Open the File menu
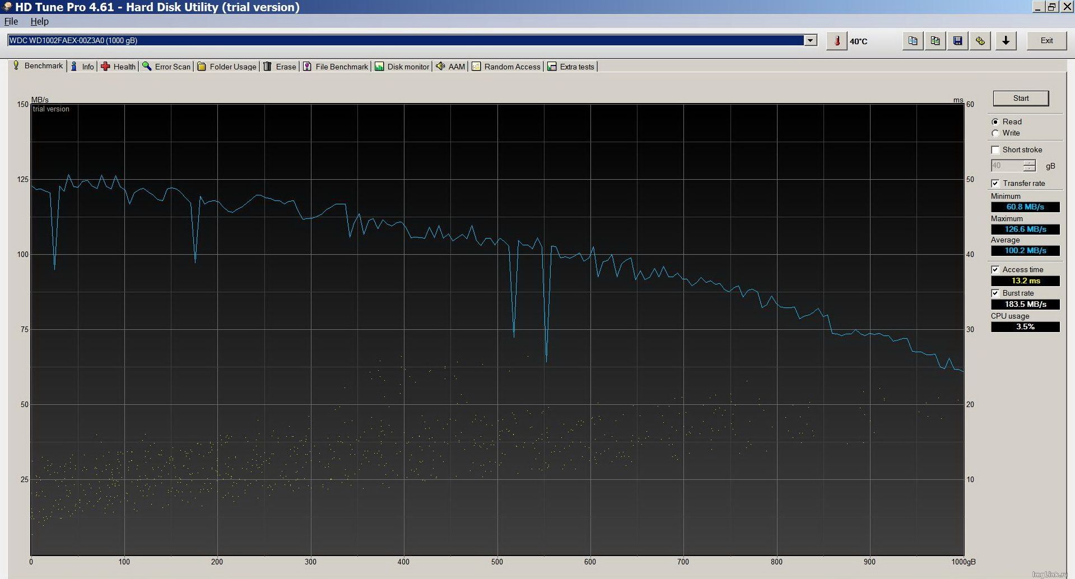 point(11,21)
